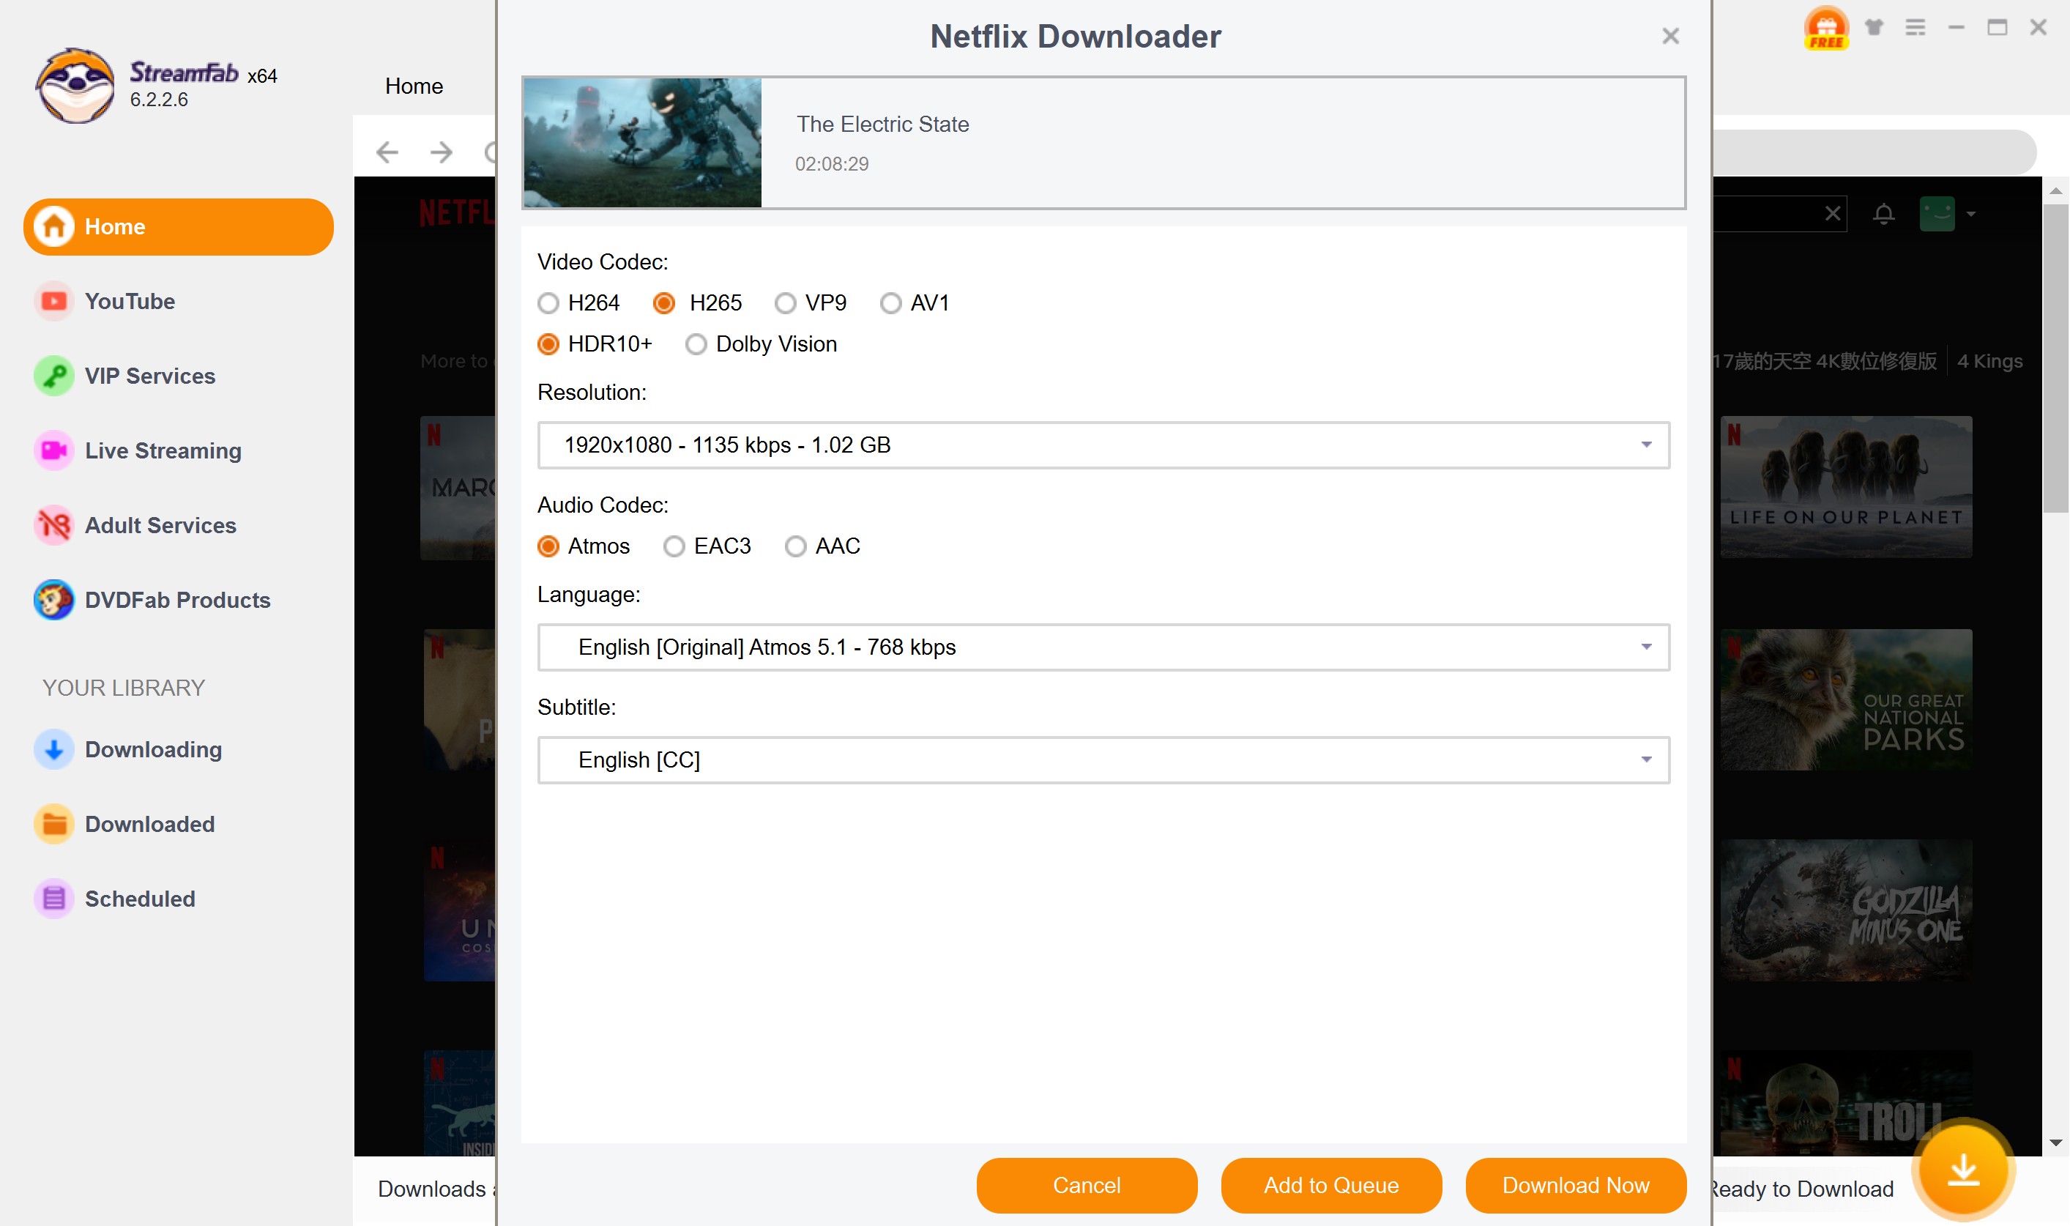Click the VIP Services key icon
The image size is (2070, 1226).
(x=53, y=376)
